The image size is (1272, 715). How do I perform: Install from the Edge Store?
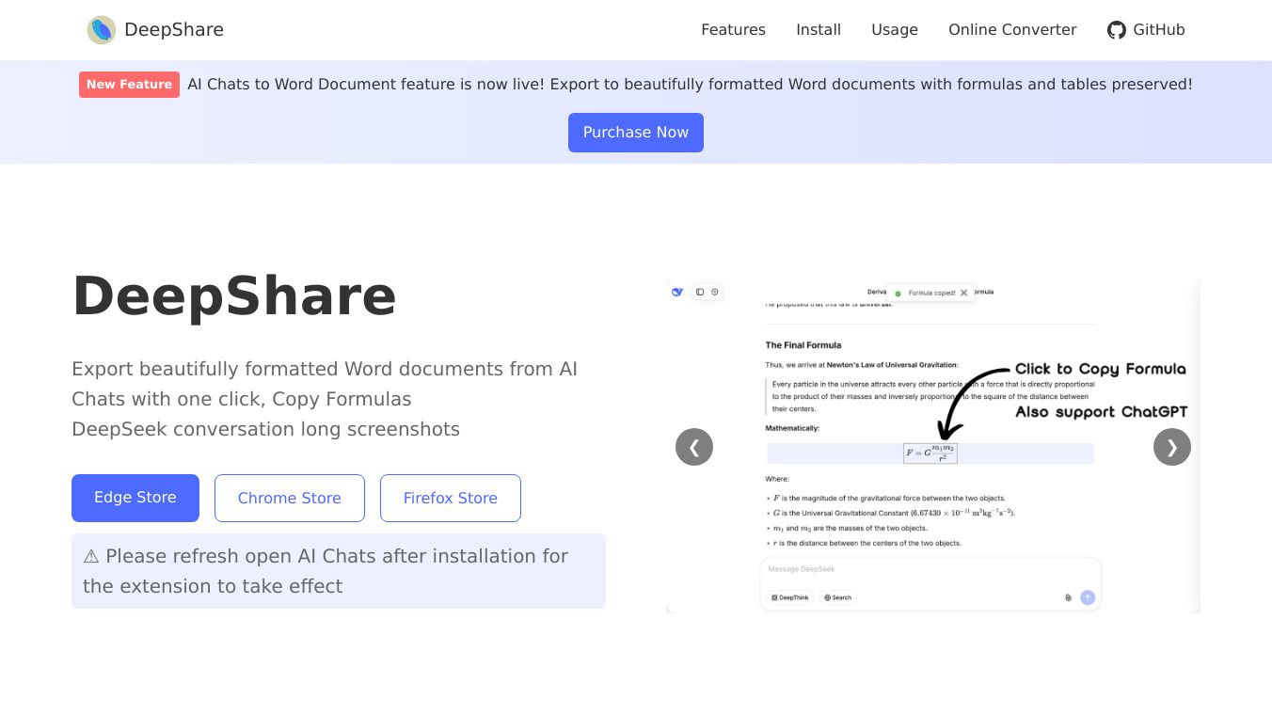coord(135,498)
